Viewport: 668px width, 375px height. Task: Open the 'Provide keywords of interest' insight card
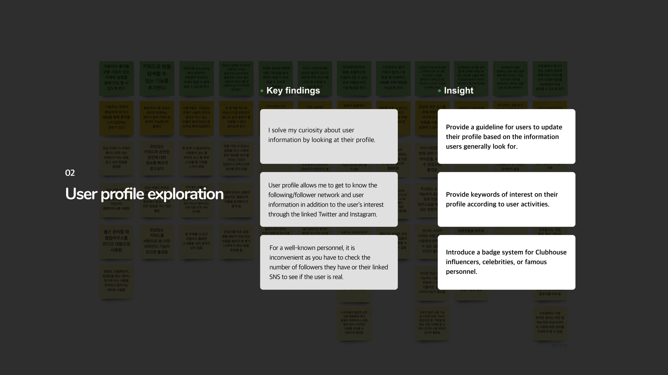click(506, 199)
